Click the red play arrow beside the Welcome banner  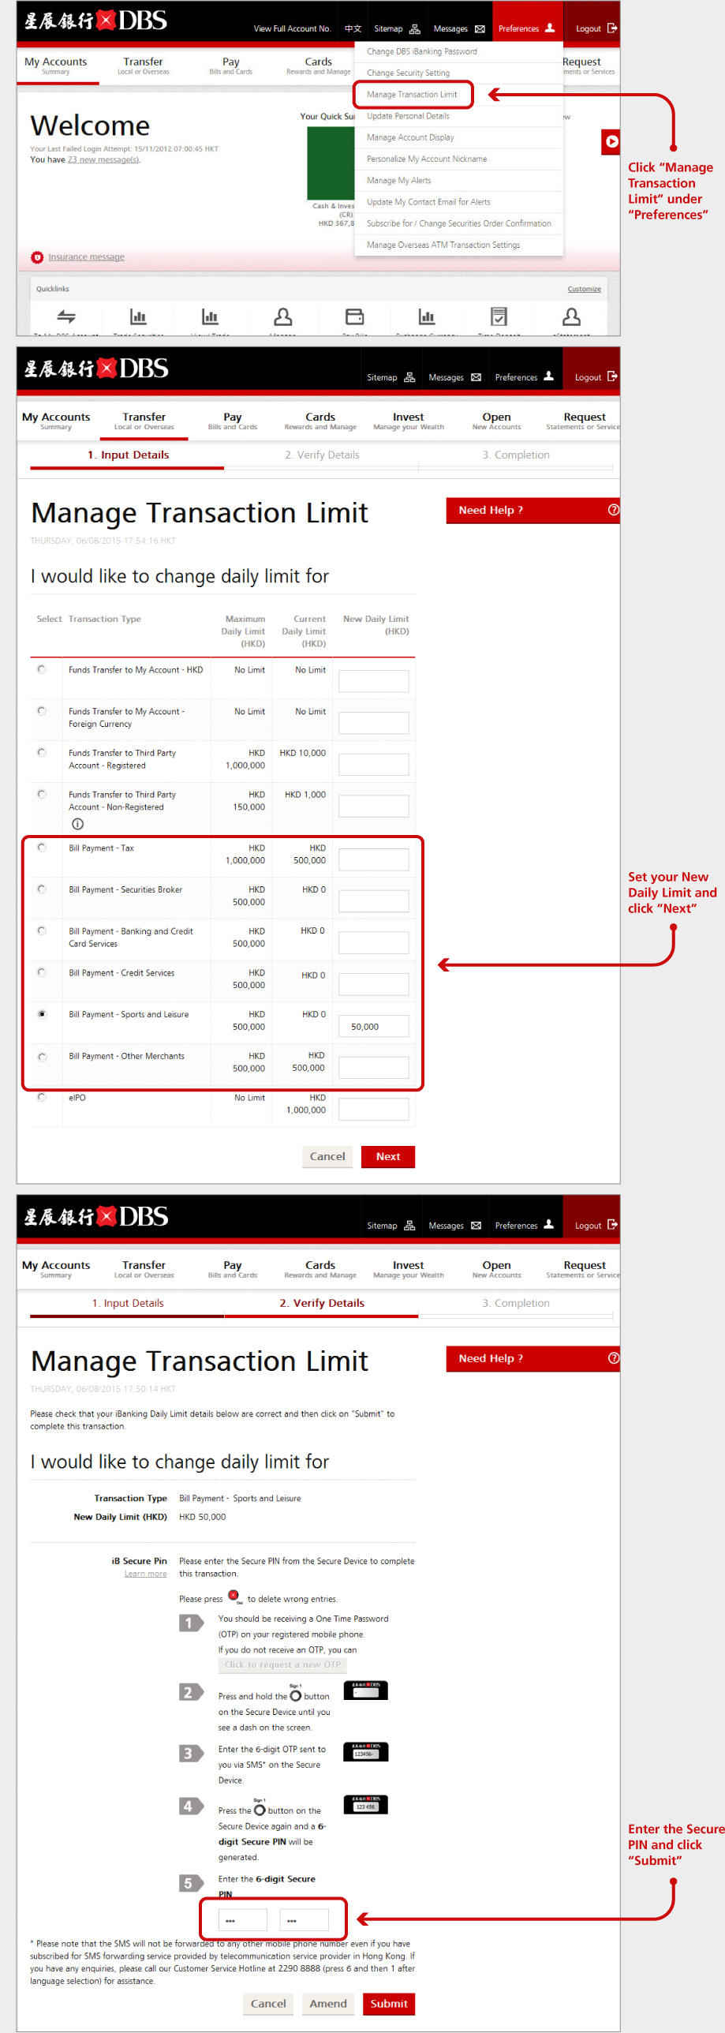(611, 142)
